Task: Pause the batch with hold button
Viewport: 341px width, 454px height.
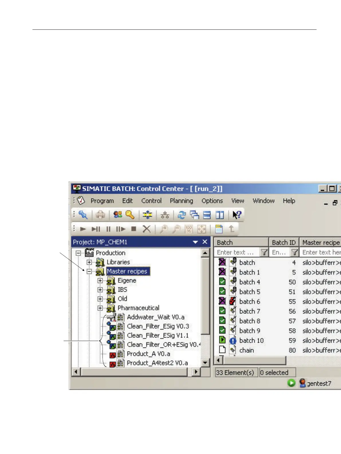Action: (x=108, y=229)
